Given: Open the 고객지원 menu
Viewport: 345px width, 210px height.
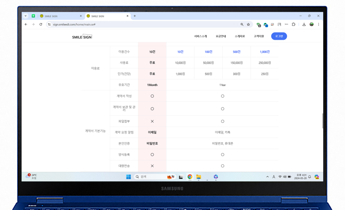Looking at the screenshot, I should click(x=259, y=36).
